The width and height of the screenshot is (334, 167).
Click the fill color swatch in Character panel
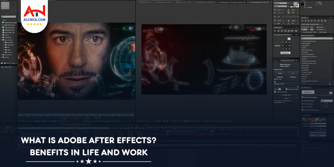[x=295, y=4]
